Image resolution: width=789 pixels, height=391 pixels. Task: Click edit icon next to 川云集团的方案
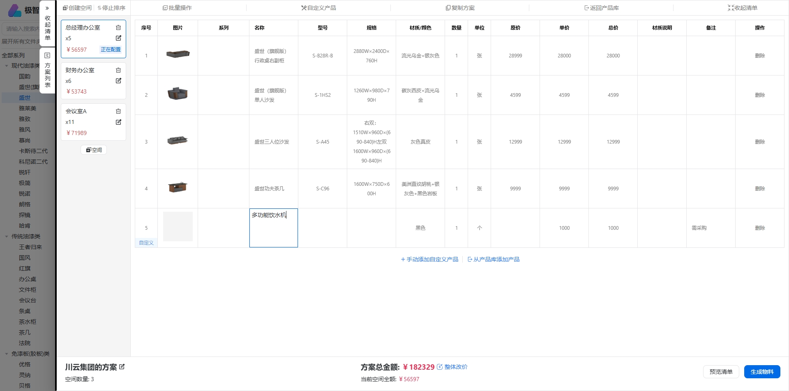122,367
